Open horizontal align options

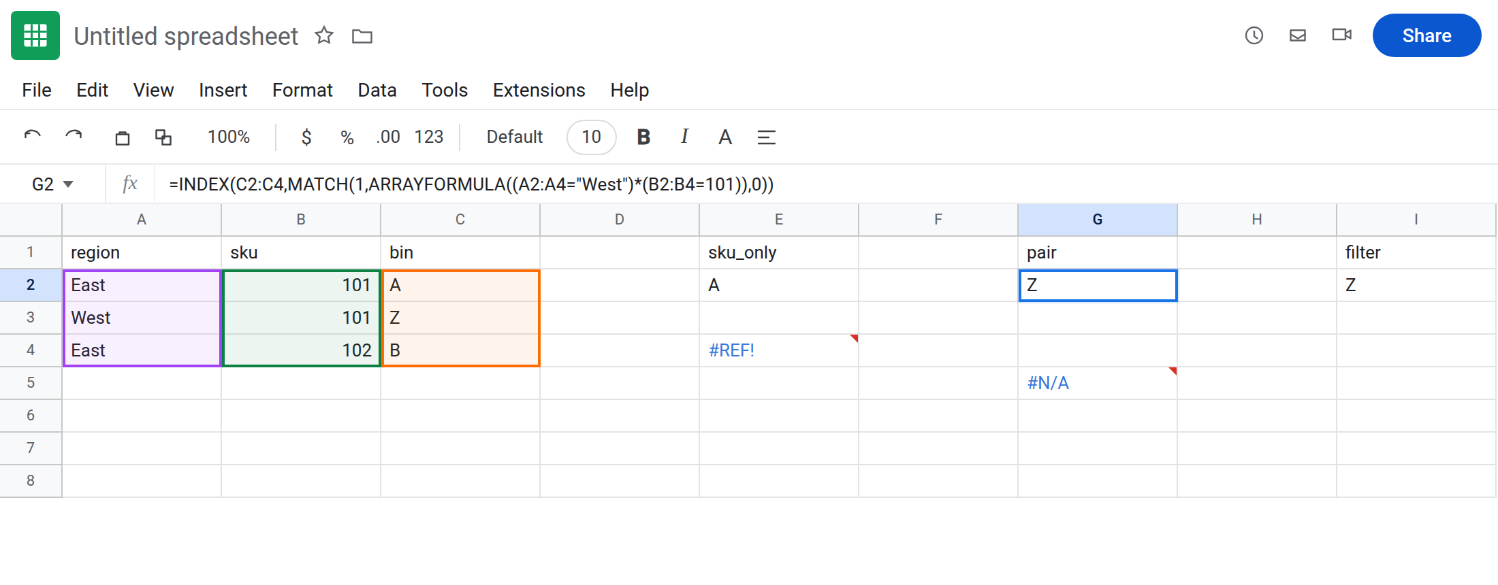[767, 137]
